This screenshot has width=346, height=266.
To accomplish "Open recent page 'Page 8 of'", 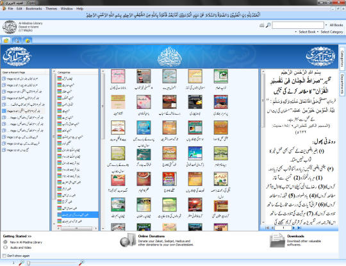I will point(23,98).
